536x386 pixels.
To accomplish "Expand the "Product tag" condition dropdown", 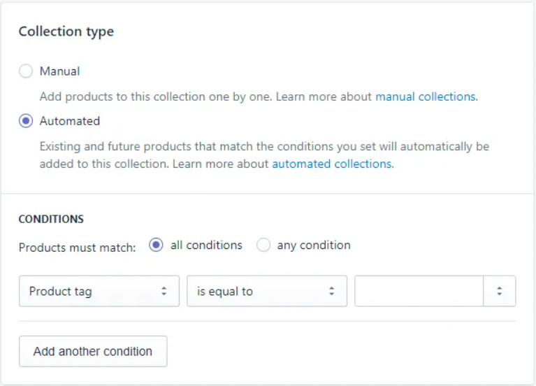I will (99, 292).
